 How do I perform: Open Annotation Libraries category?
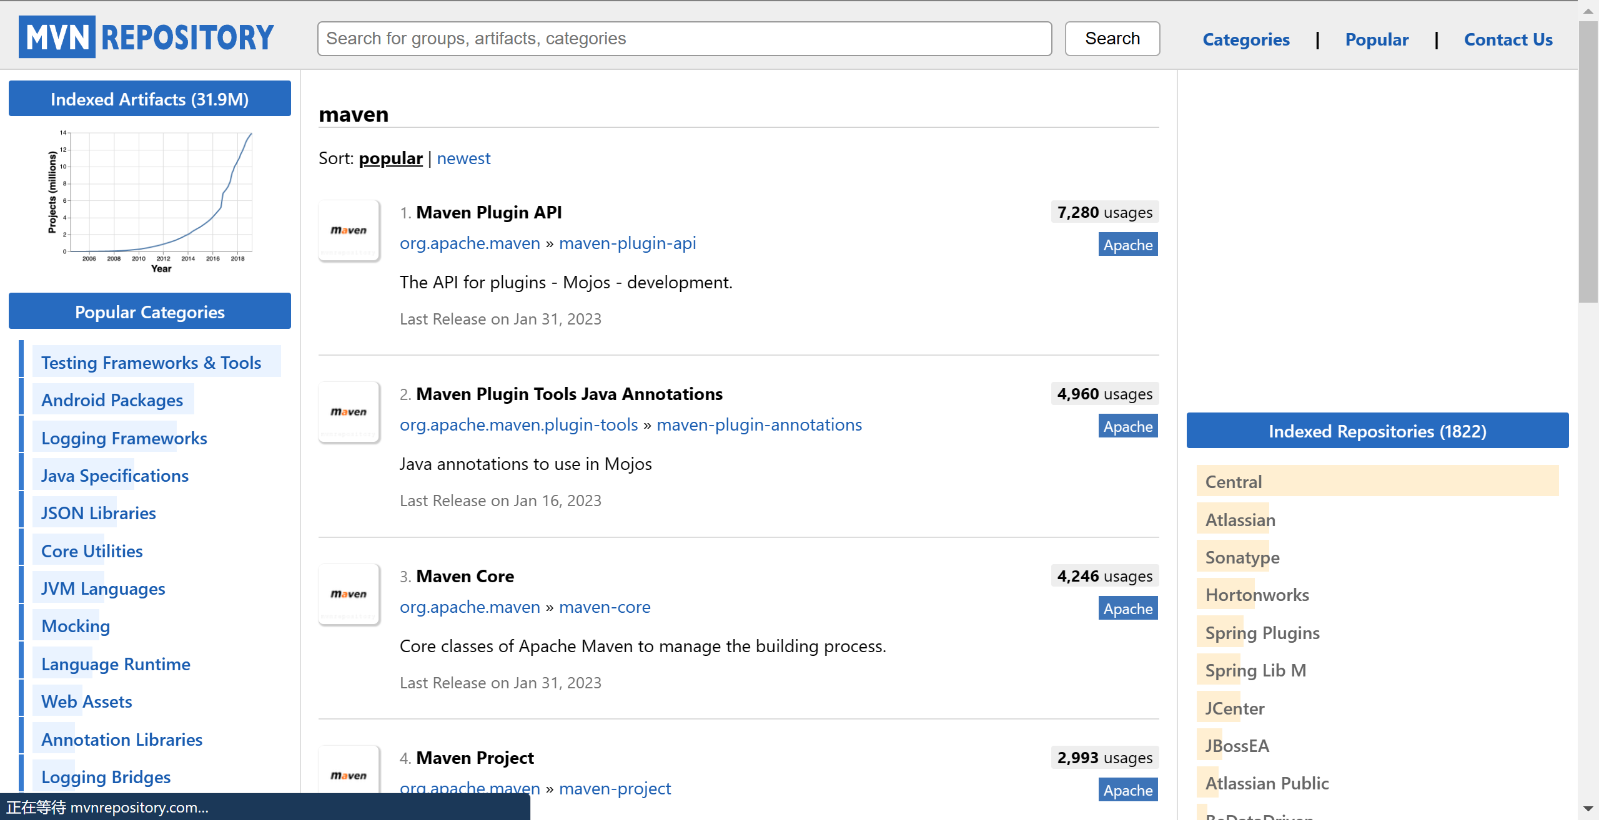[122, 740]
